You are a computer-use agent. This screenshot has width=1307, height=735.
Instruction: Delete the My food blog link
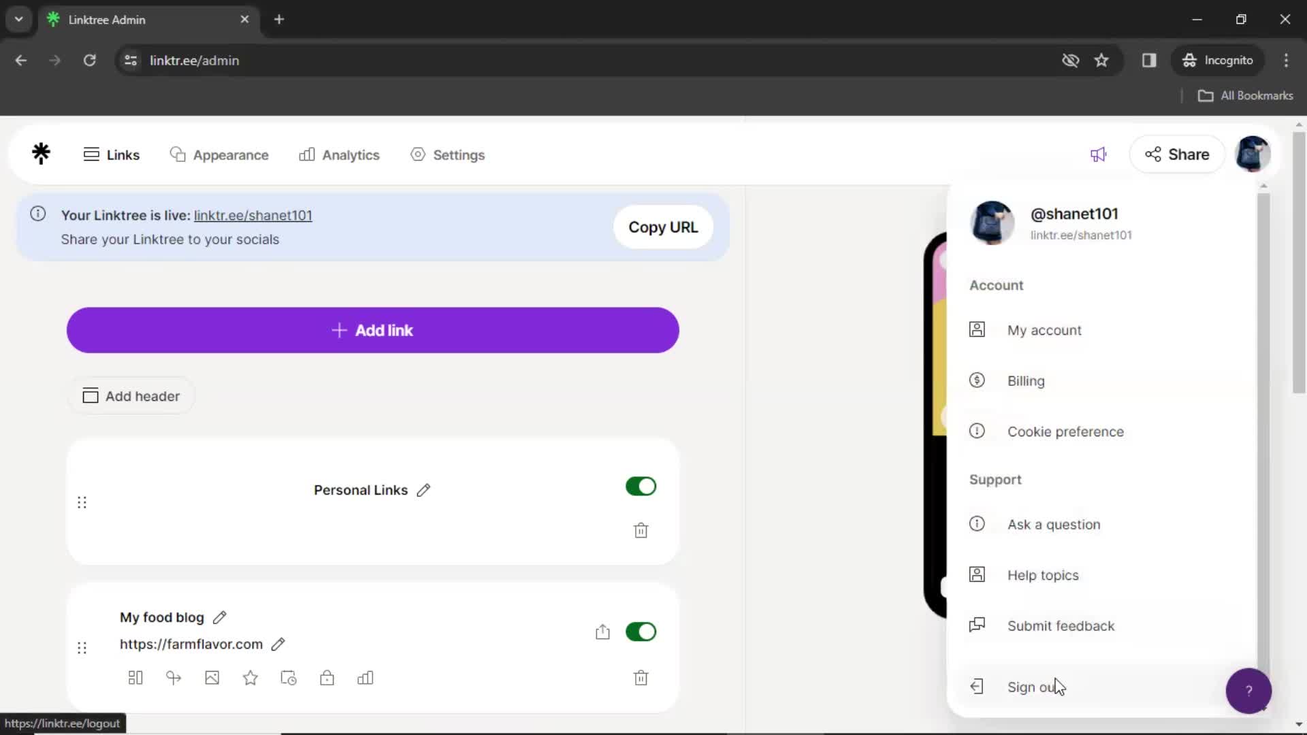pos(641,678)
